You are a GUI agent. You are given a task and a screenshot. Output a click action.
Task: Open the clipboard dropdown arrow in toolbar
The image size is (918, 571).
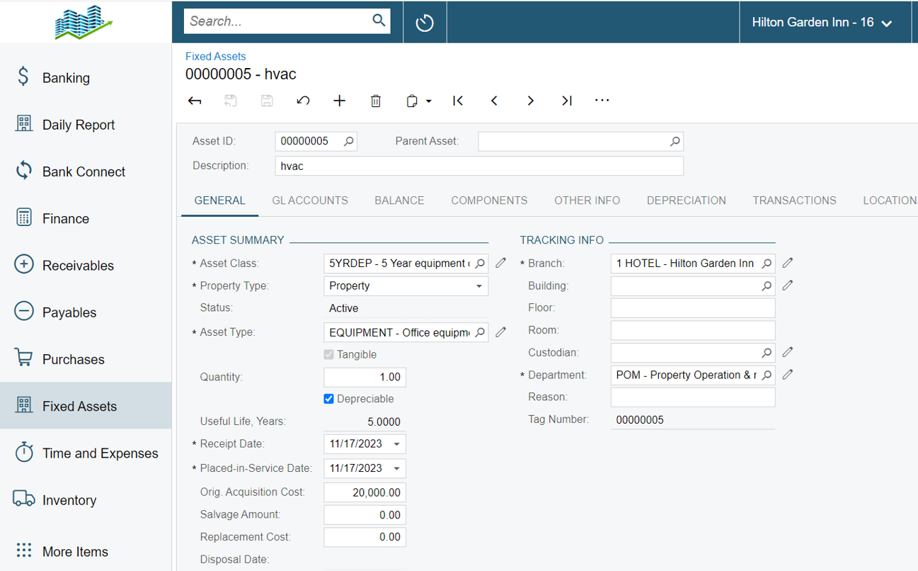tap(429, 101)
